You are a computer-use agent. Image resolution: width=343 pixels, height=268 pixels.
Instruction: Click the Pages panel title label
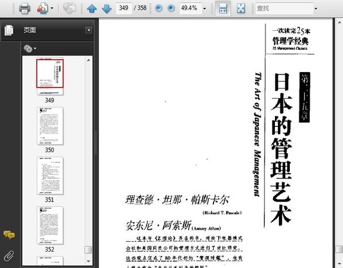pos(30,30)
